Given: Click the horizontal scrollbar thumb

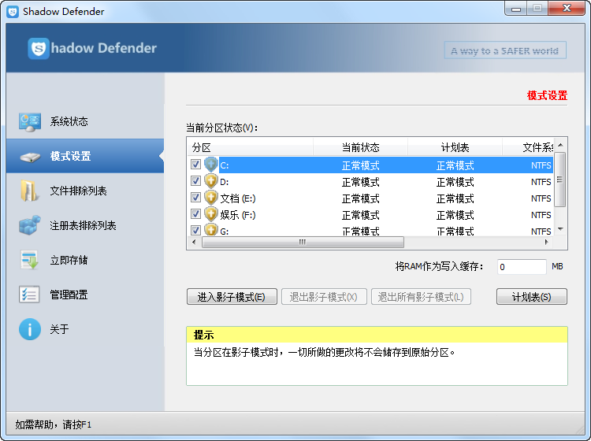Looking at the screenshot, I should click(x=302, y=243).
